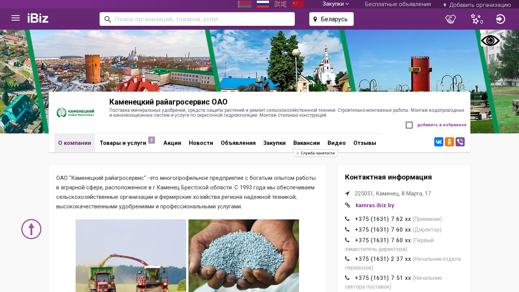Click the iBiz logo
The width and height of the screenshot is (519, 292).
pos(38,18)
